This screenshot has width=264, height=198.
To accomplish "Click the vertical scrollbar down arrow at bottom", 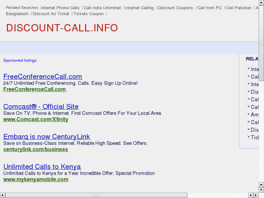I will [261, 190].
